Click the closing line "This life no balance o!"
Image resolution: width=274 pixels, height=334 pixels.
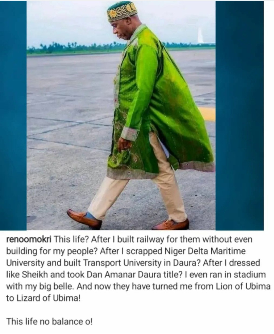[49, 321]
